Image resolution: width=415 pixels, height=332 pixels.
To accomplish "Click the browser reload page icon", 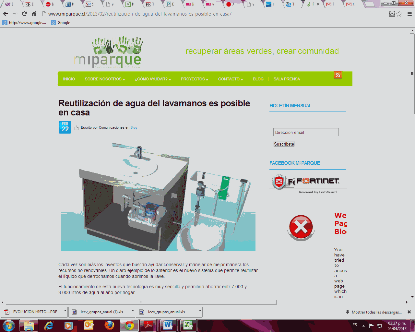I will (x=24, y=14).
